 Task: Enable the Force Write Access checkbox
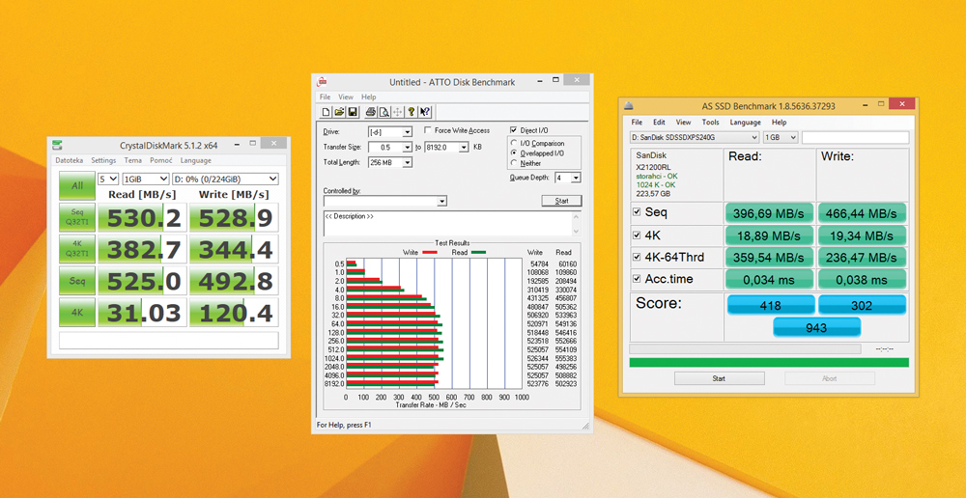(x=428, y=131)
